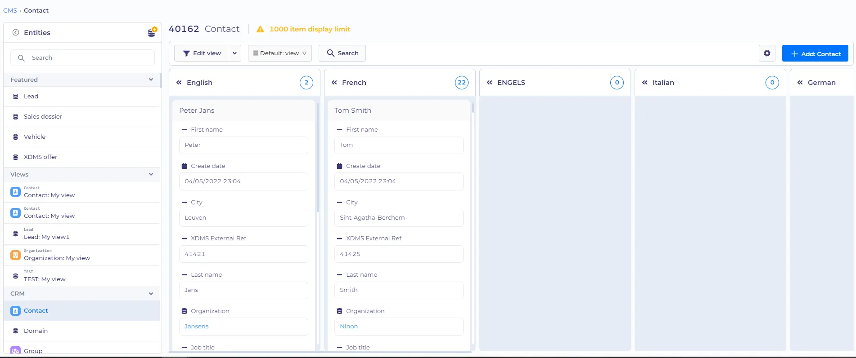
Task: Collapse the French column with double chevron
Action: [334, 83]
